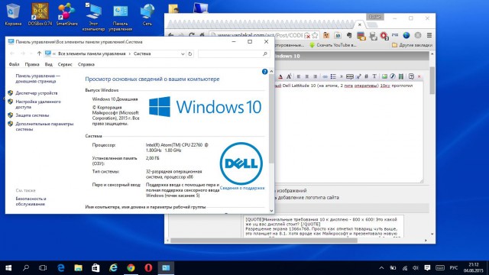This screenshot has height=275, width=489.
Task: Open Настройка удаленного доступа link
Action: click(x=38, y=104)
